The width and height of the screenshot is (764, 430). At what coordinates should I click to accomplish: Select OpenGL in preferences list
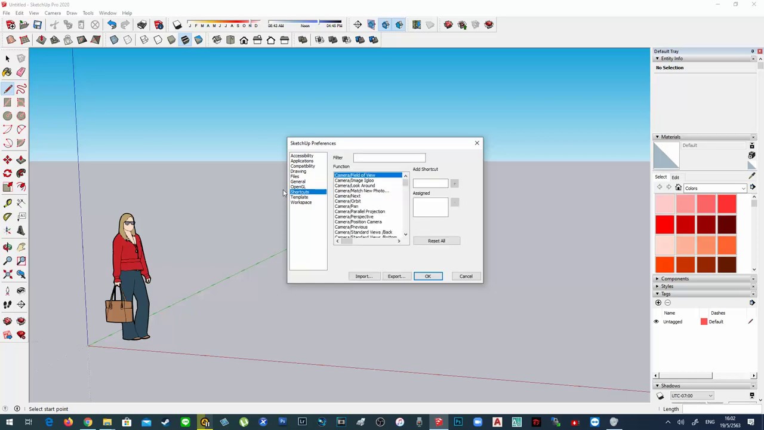pyautogui.click(x=298, y=187)
